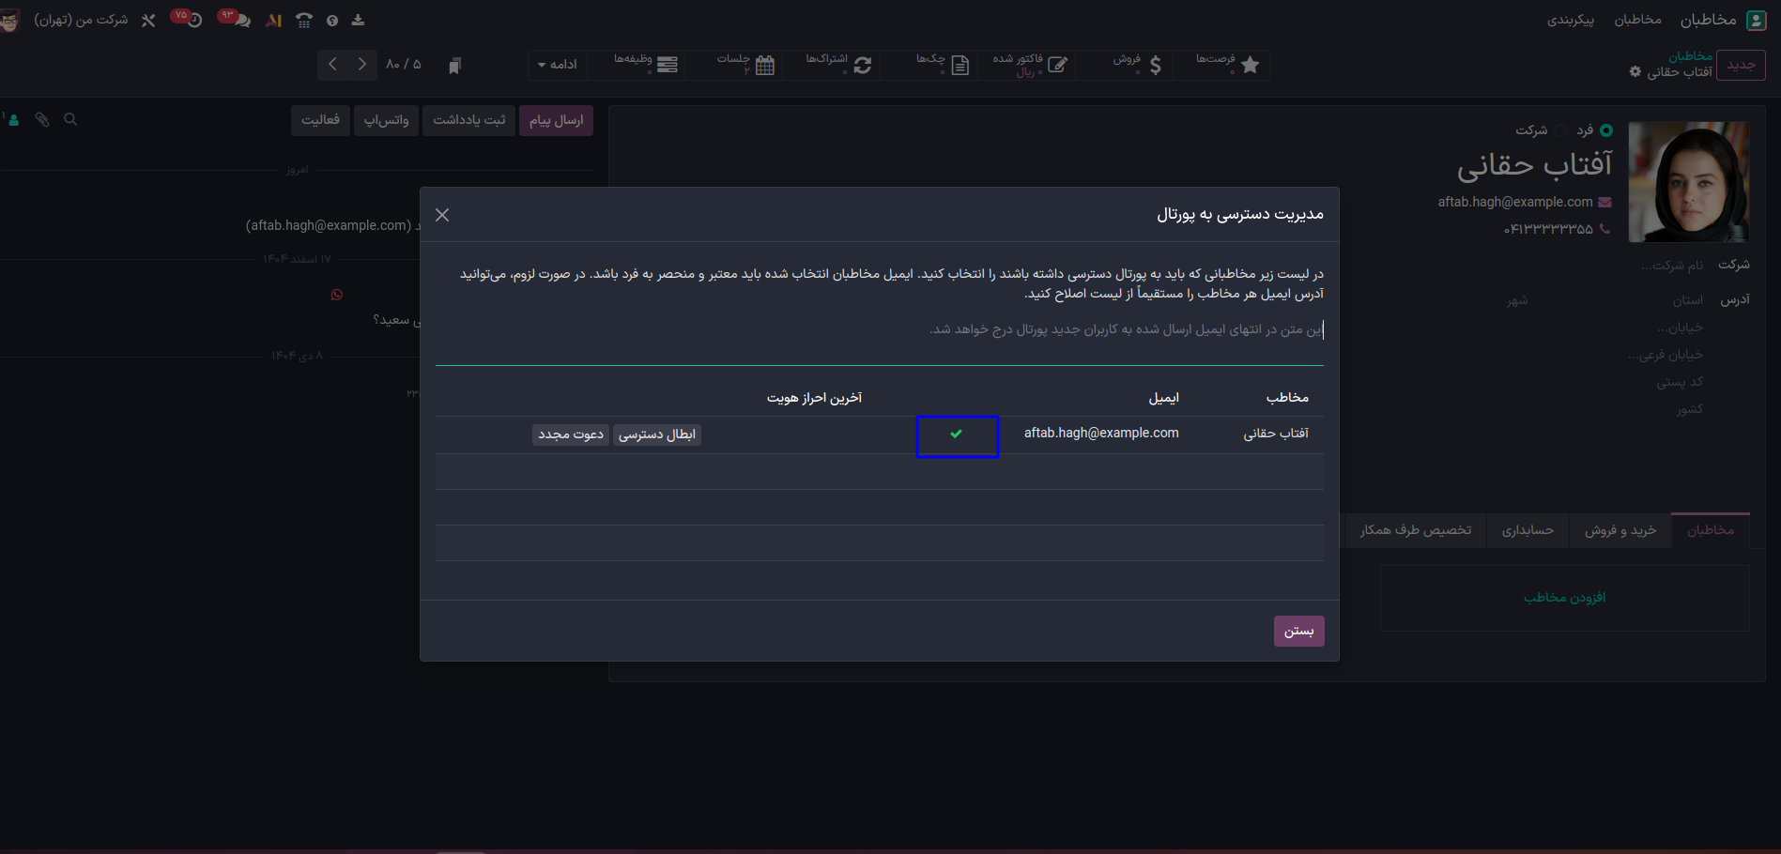Click the جدید button
The height and width of the screenshot is (854, 1781).
tap(1741, 65)
